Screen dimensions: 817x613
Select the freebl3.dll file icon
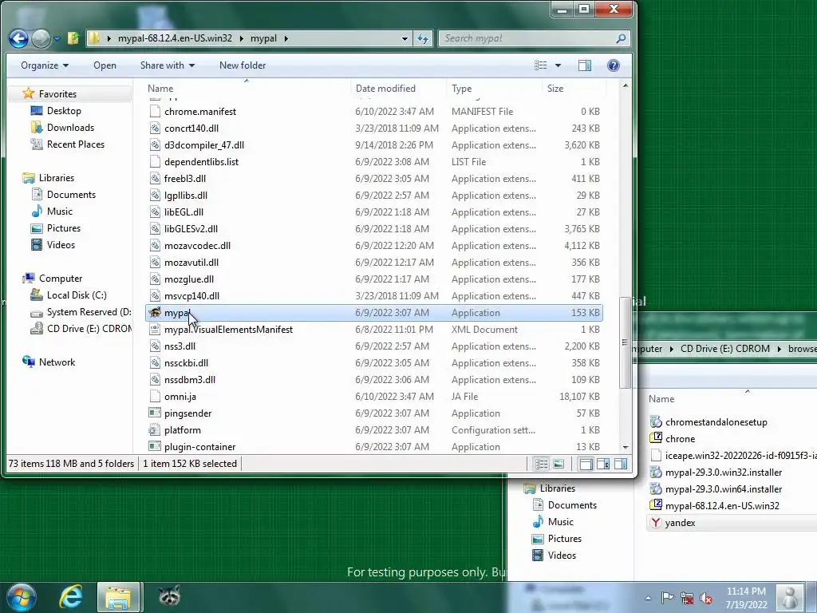point(155,178)
